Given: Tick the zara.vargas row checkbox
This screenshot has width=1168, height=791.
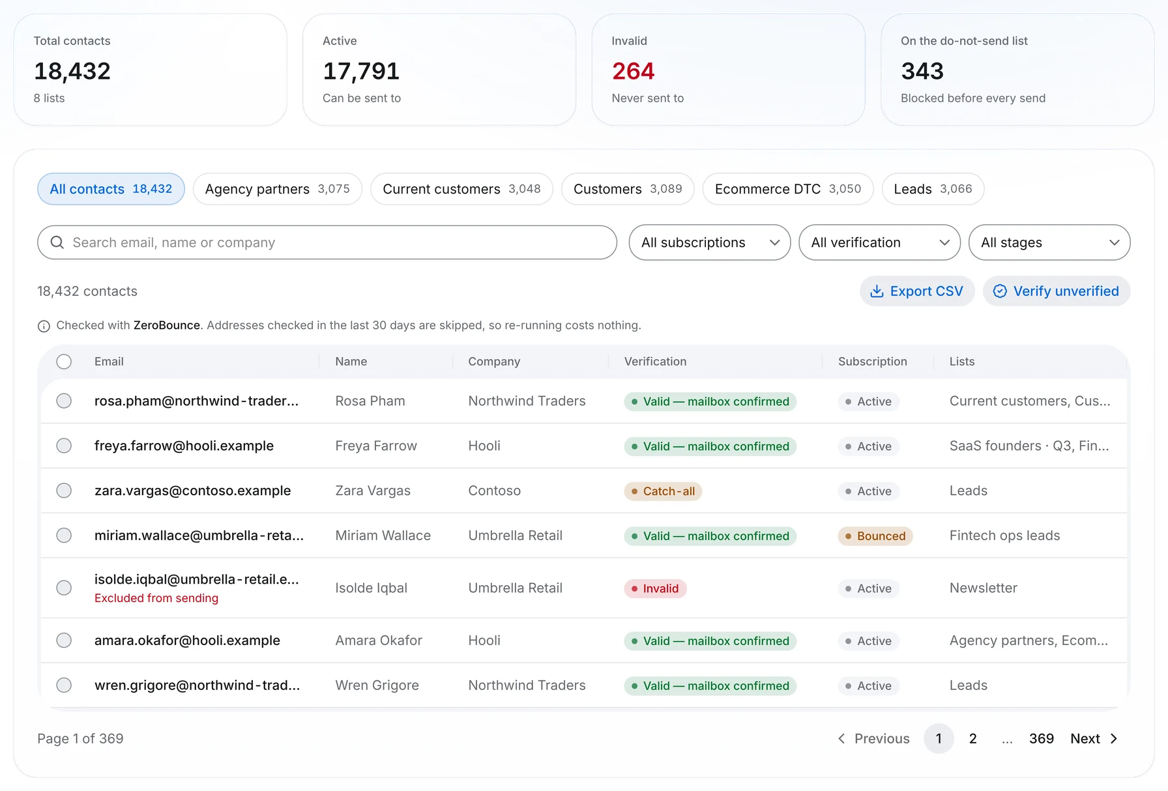Looking at the screenshot, I should click(64, 491).
